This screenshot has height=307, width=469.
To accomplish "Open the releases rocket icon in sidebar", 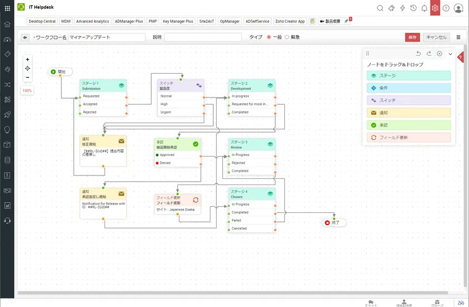I will (x=7, y=115).
